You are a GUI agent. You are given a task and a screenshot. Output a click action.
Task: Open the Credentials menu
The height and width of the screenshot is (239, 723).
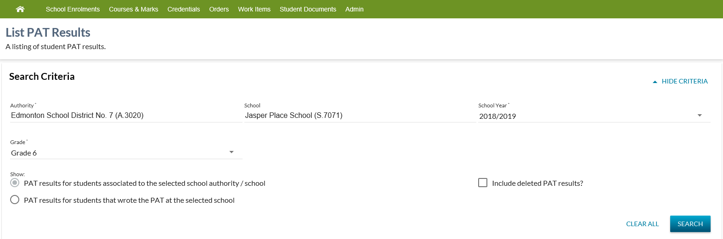point(183,9)
